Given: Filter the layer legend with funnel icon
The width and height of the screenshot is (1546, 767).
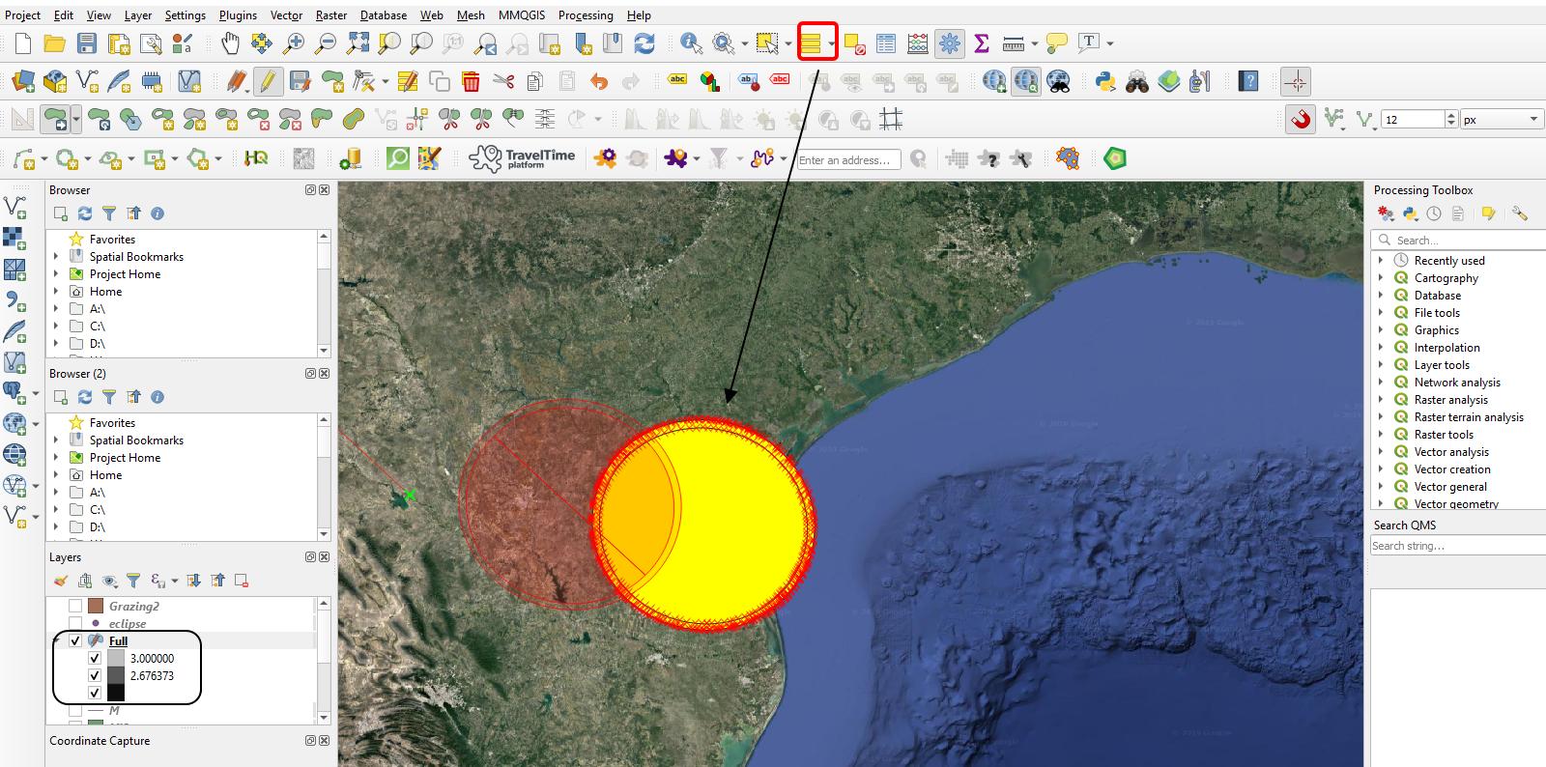Looking at the screenshot, I should 133,581.
